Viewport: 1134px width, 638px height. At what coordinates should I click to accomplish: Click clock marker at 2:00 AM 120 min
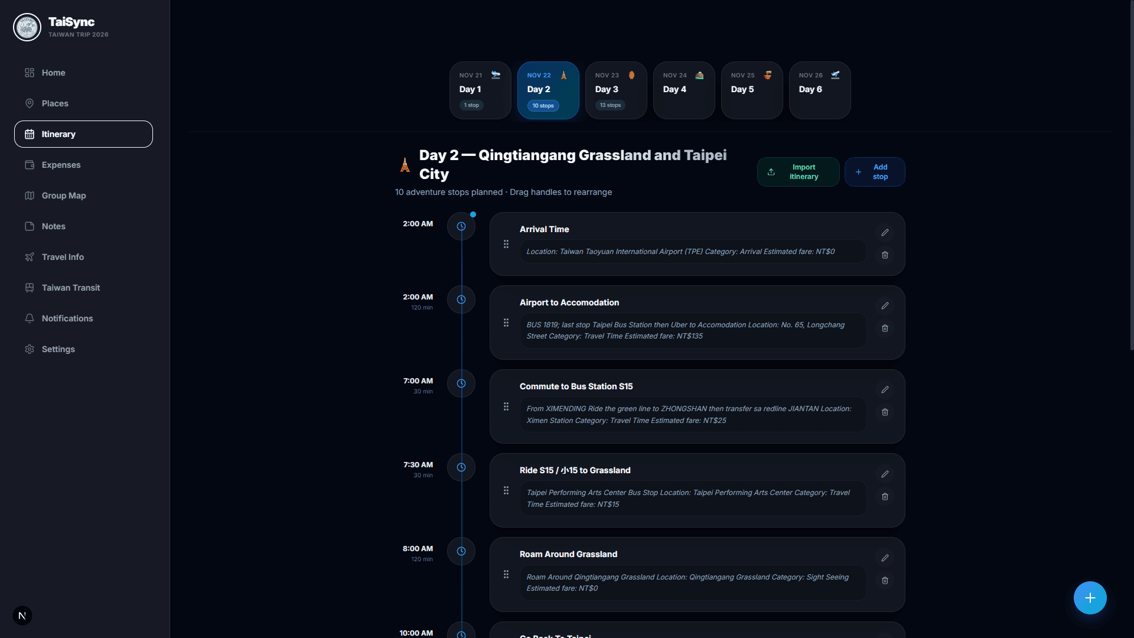pos(461,300)
